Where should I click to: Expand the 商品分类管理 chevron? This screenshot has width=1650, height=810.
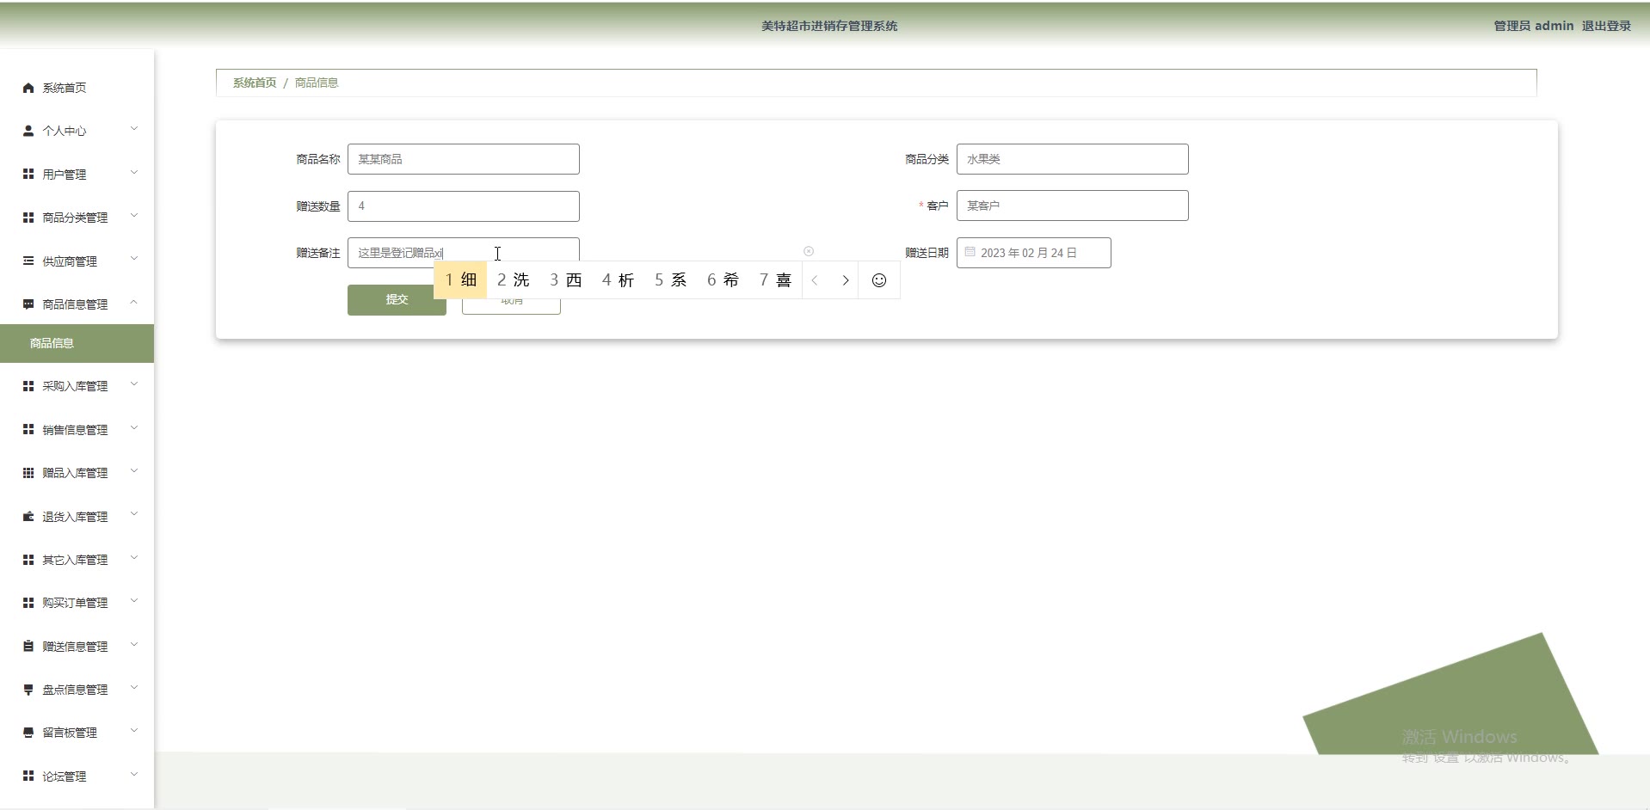pyautogui.click(x=134, y=216)
